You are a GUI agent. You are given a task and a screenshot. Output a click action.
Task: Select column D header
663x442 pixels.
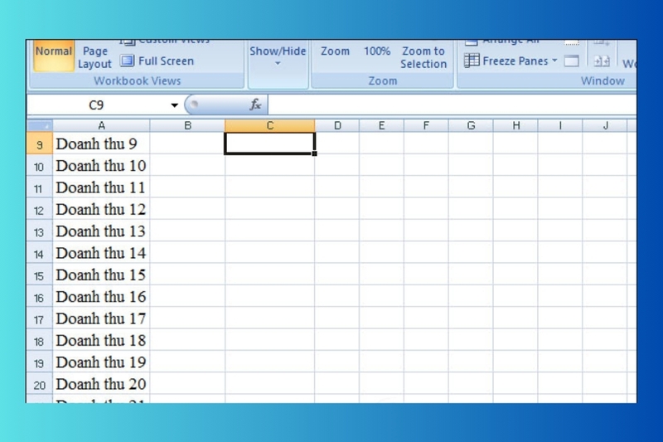(337, 125)
